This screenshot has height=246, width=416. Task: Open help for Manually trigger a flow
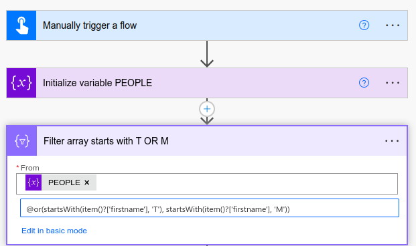coord(364,25)
